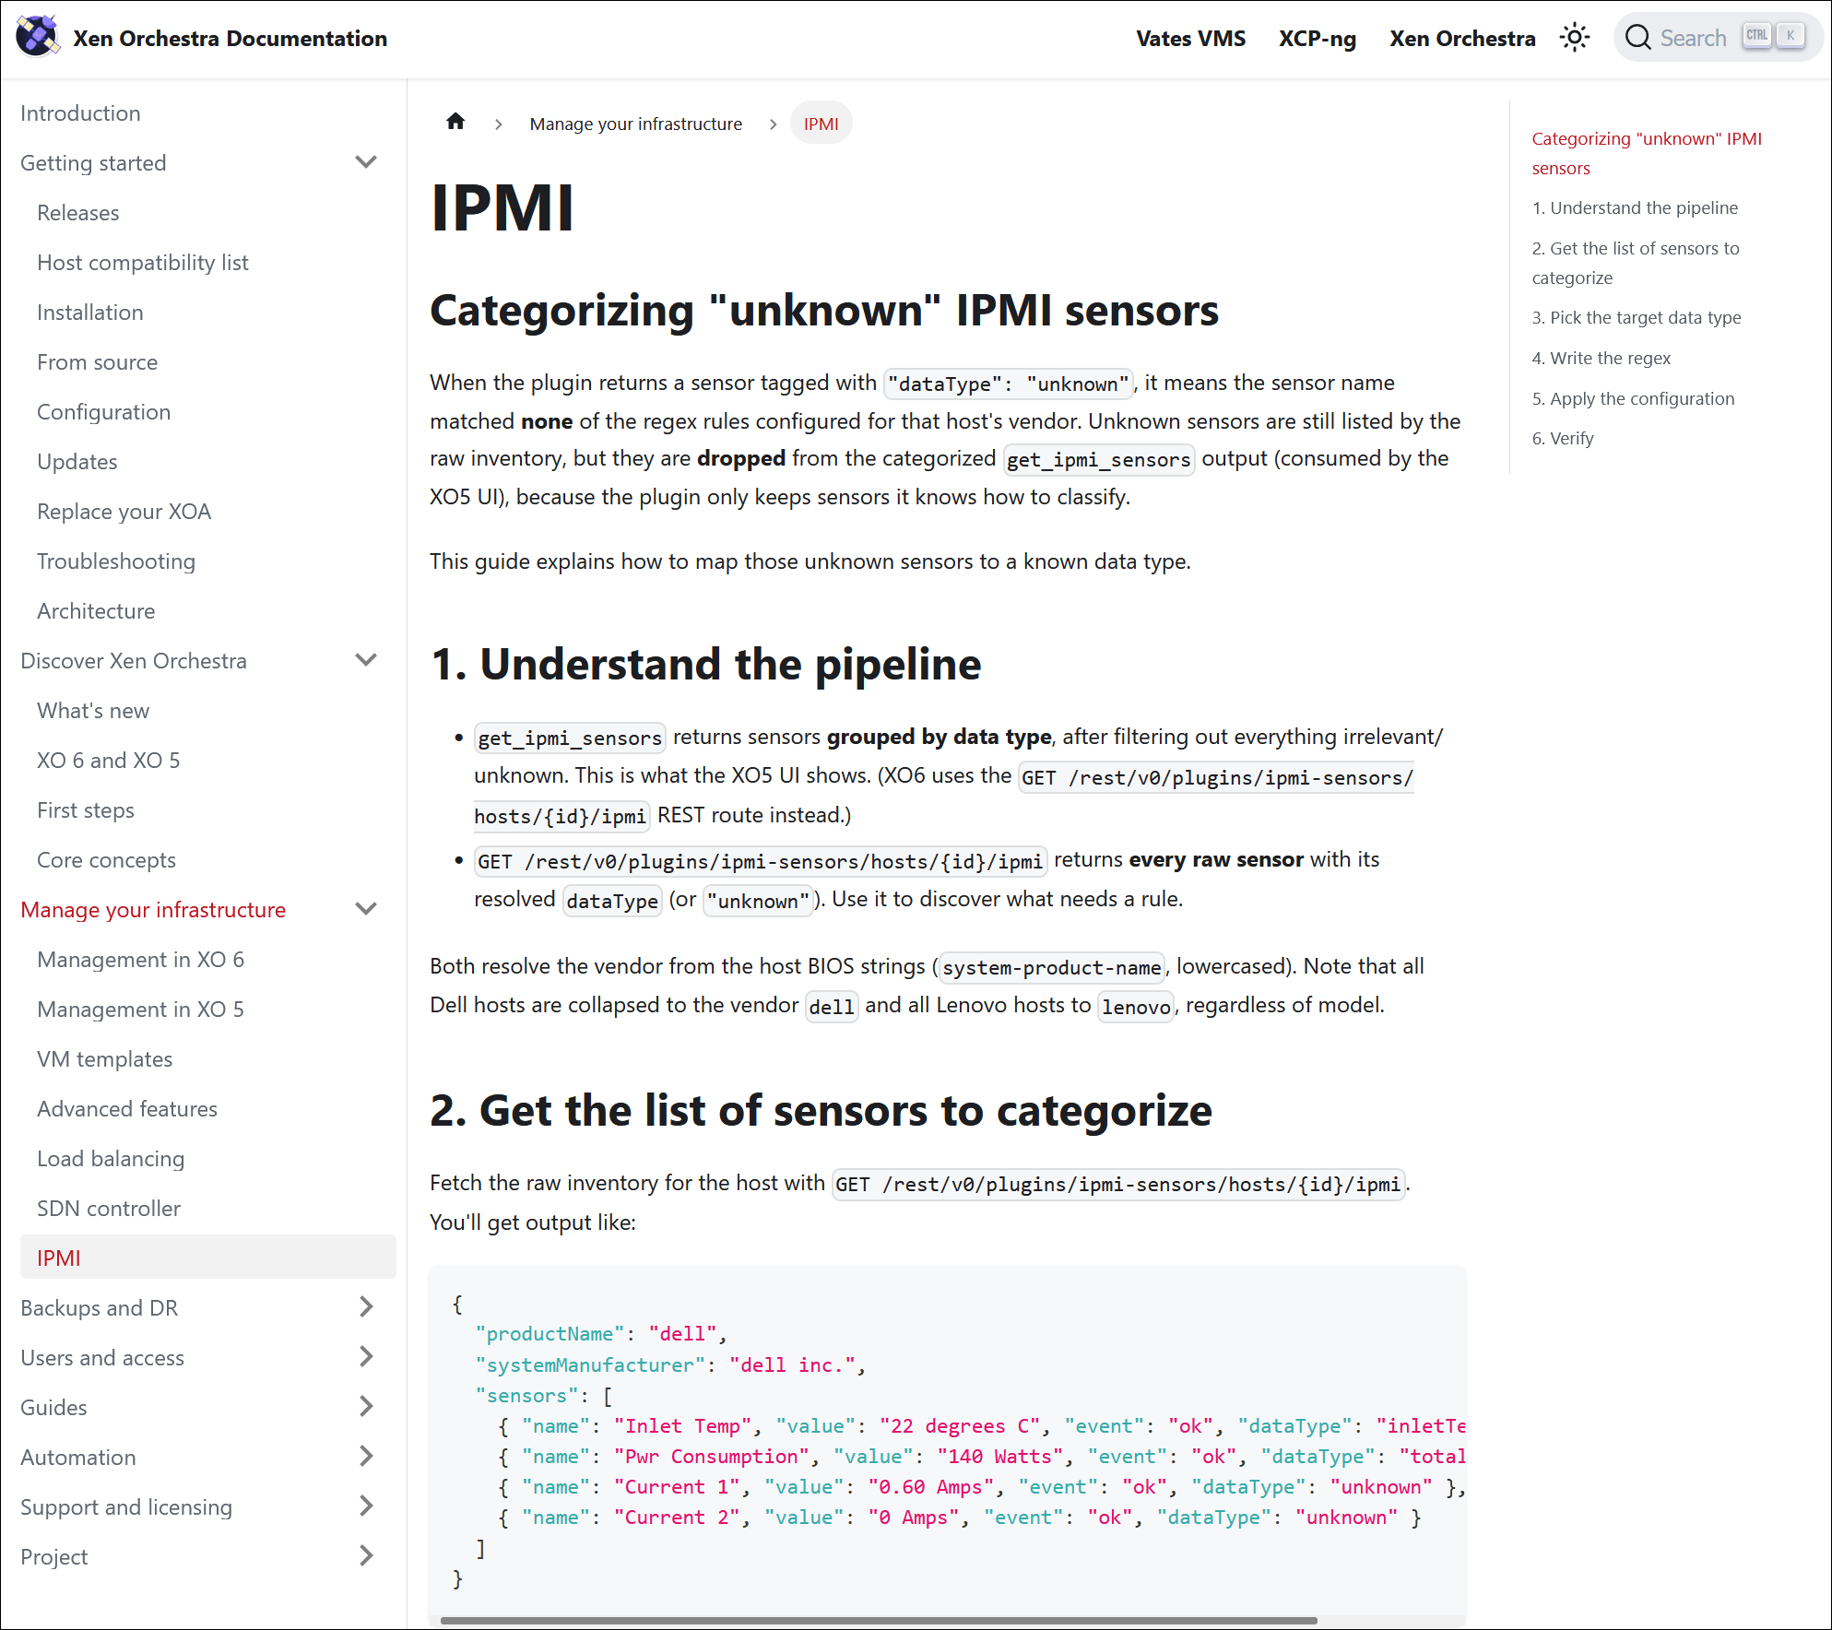Click the IPMI breadcrumb chip
The height and width of the screenshot is (1630, 1832).
click(821, 124)
